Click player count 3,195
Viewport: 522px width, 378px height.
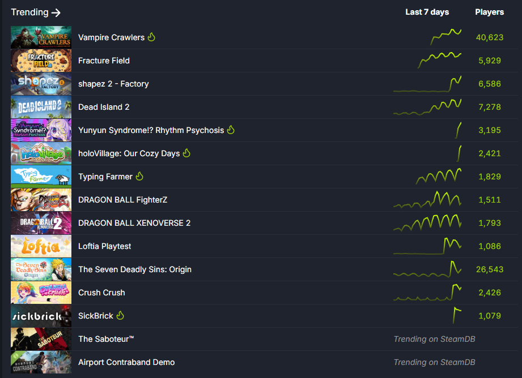pyautogui.click(x=490, y=130)
